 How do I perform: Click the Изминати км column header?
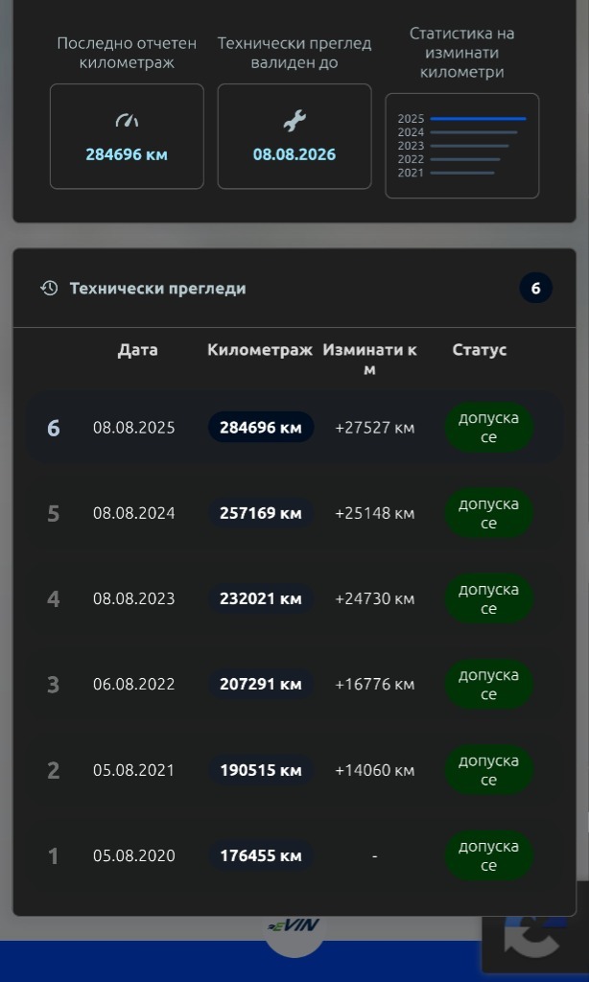click(x=369, y=359)
